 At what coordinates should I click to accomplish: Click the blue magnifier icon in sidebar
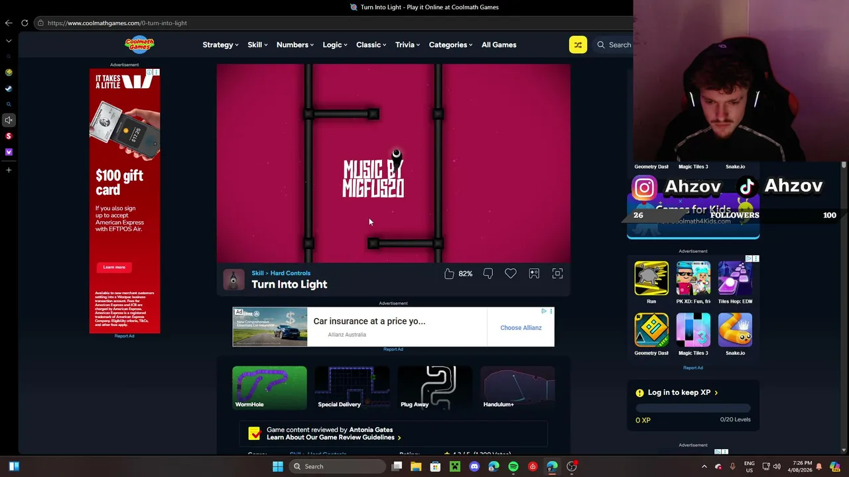point(9,104)
